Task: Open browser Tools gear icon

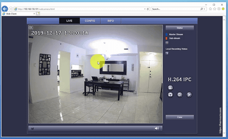Action: 219,9
